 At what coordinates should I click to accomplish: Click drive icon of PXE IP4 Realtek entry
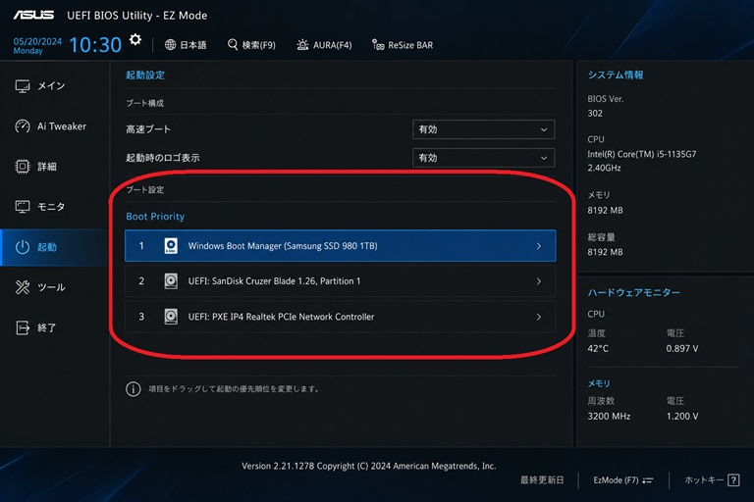[171, 317]
